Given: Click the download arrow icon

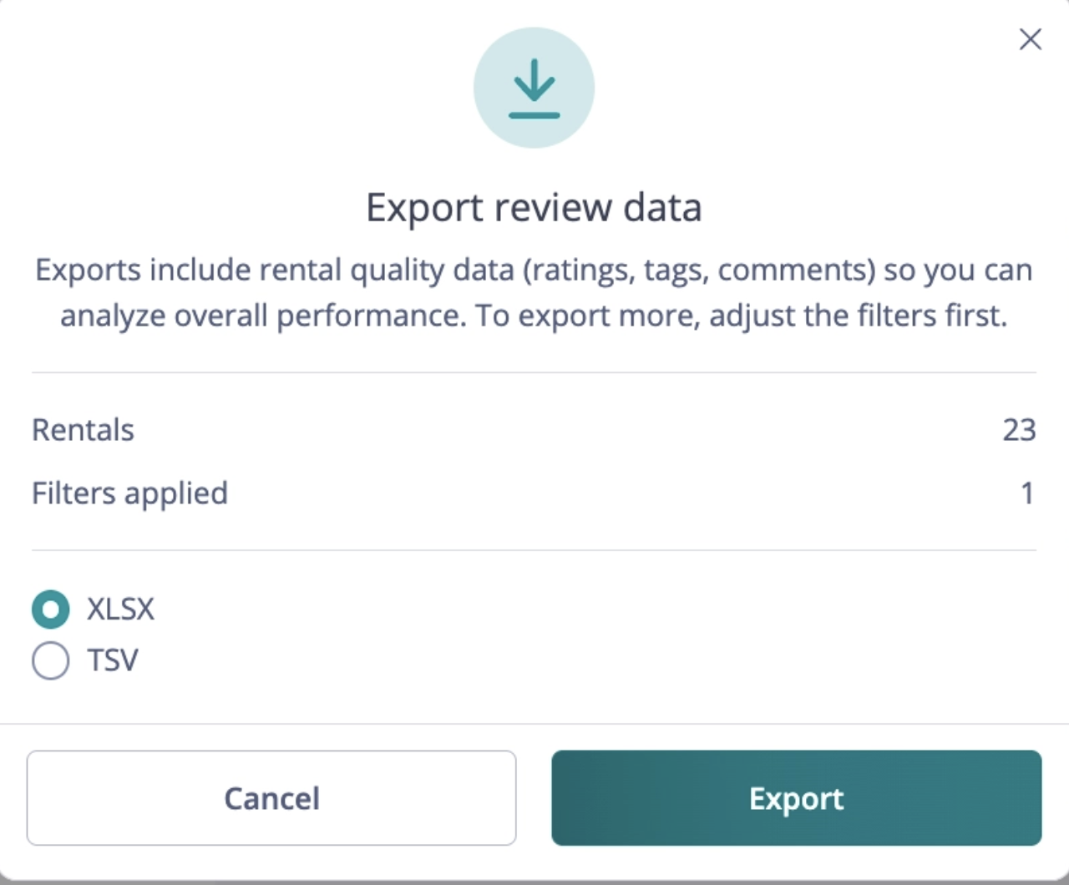Looking at the screenshot, I should (534, 90).
